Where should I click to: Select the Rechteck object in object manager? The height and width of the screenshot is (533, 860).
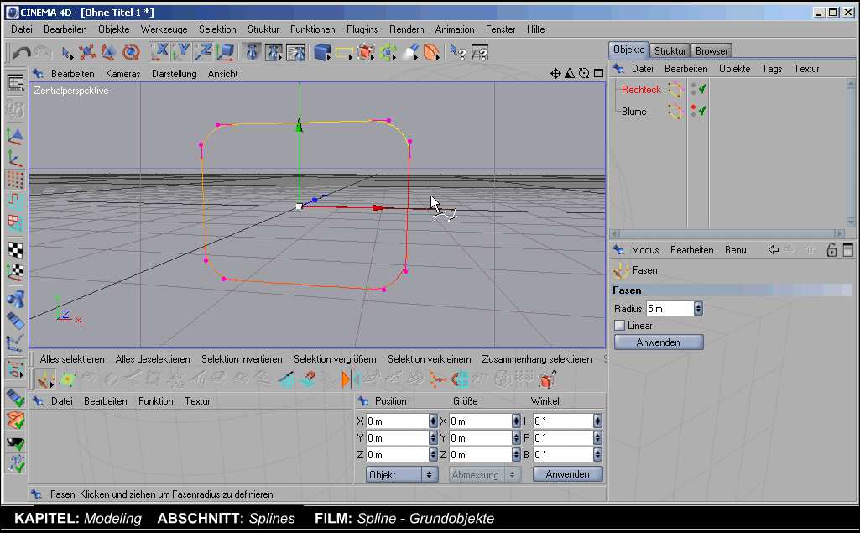pyautogui.click(x=641, y=90)
